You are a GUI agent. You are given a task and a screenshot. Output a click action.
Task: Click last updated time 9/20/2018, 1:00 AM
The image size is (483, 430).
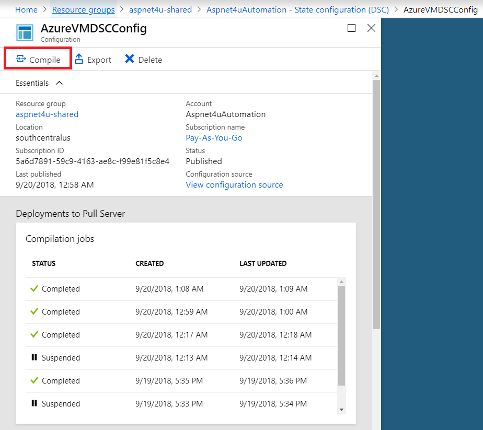click(273, 312)
